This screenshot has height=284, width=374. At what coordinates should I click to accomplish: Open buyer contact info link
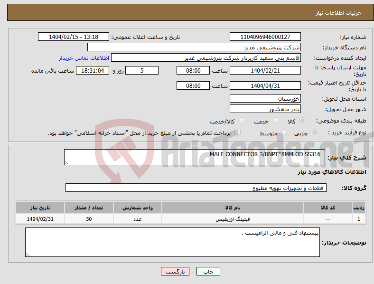(84, 58)
